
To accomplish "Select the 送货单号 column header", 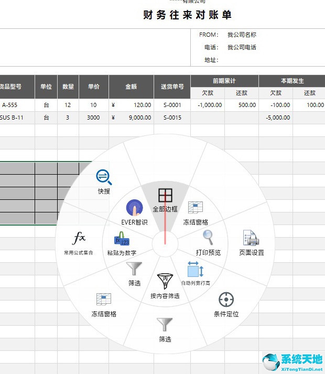I will click(172, 87).
